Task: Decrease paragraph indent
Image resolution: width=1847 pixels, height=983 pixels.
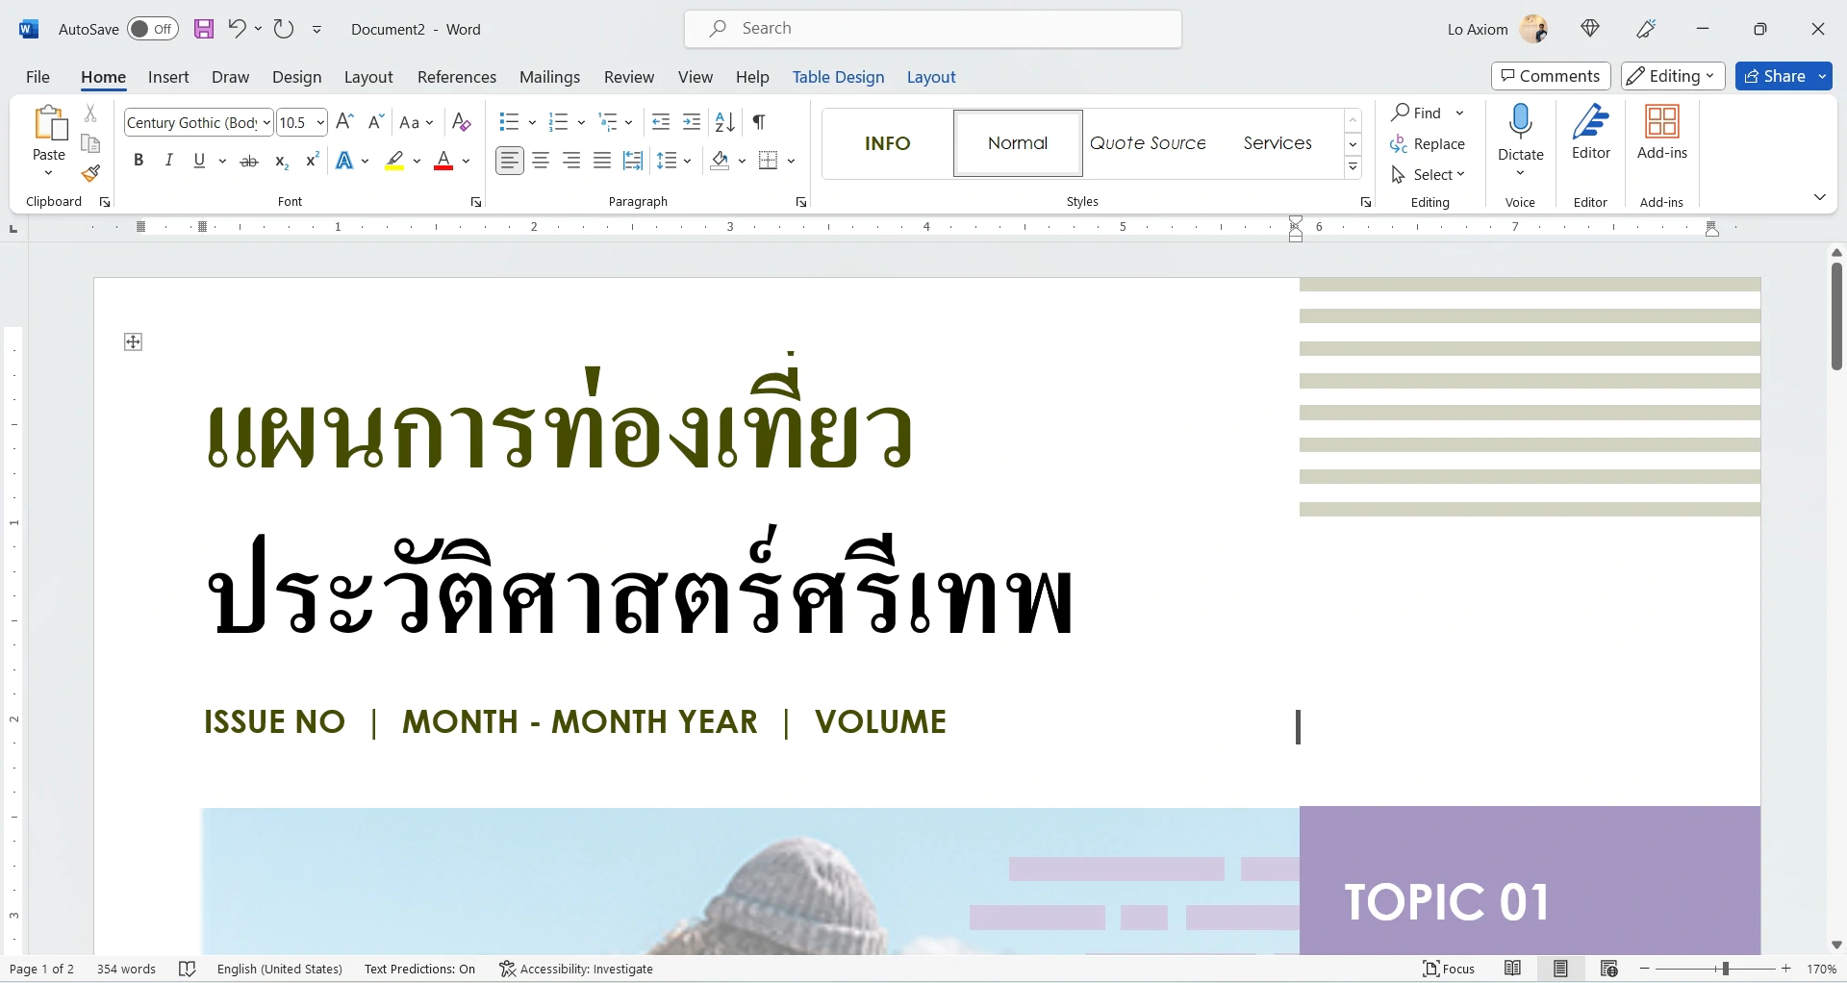Action: (661, 122)
